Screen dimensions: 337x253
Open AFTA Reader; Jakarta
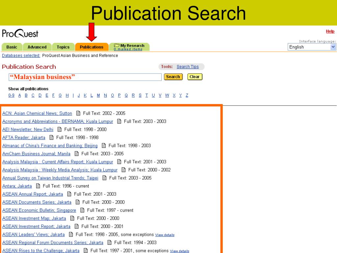(24, 138)
